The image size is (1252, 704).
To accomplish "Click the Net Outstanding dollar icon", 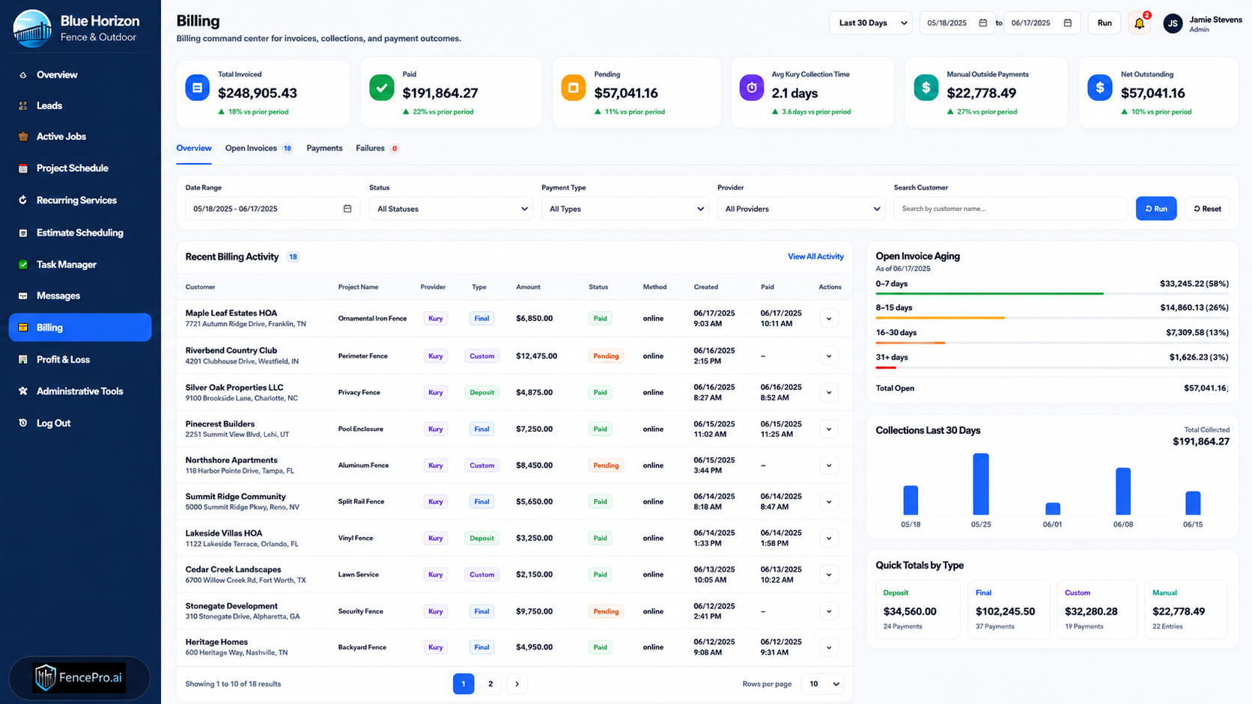I will pyautogui.click(x=1100, y=88).
